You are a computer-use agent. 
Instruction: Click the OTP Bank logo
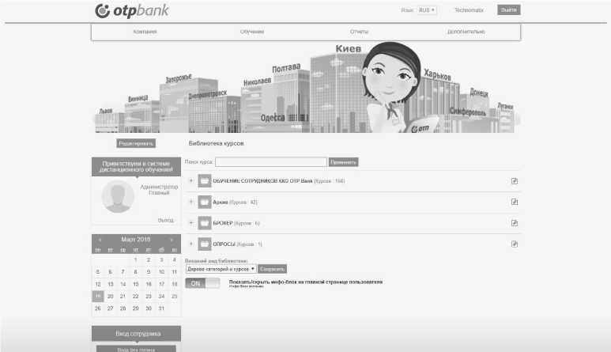pyautogui.click(x=132, y=11)
